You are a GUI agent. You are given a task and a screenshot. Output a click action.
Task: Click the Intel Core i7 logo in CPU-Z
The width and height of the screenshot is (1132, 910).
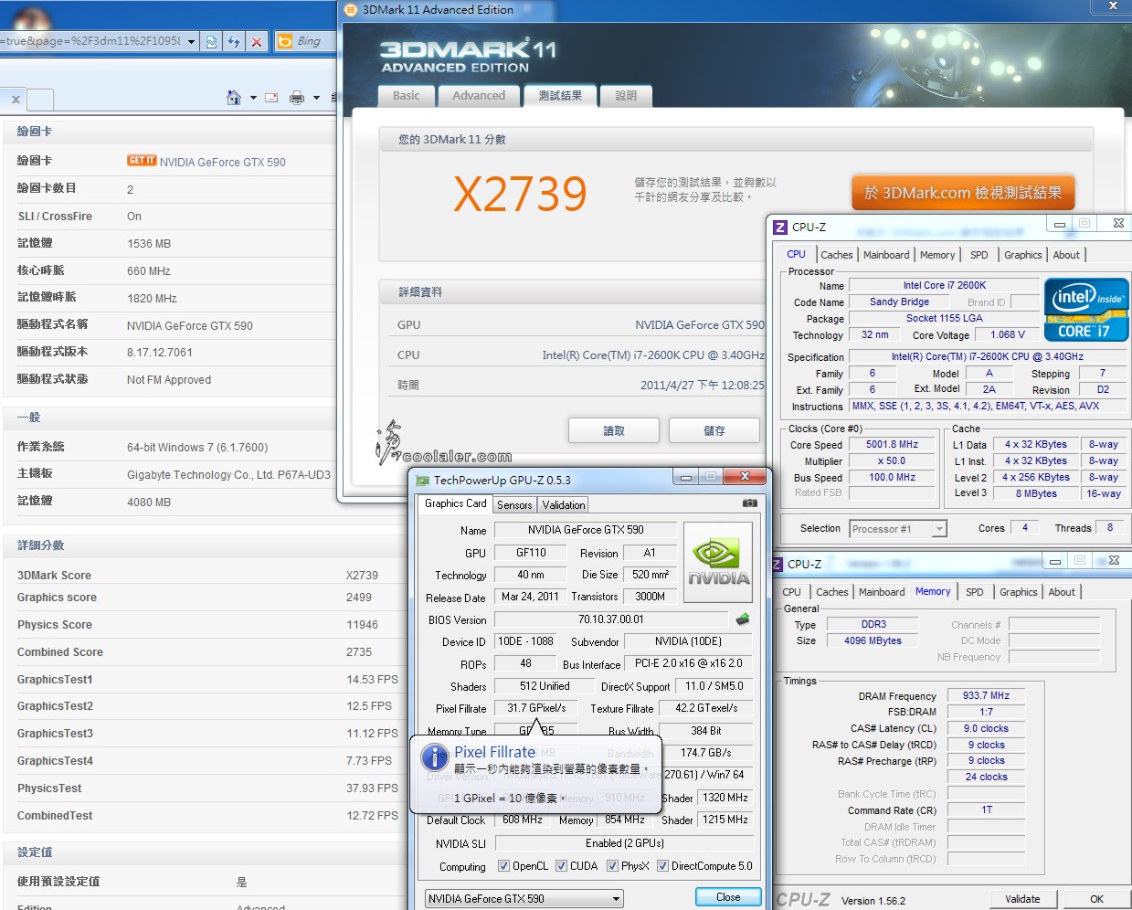coord(1085,311)
